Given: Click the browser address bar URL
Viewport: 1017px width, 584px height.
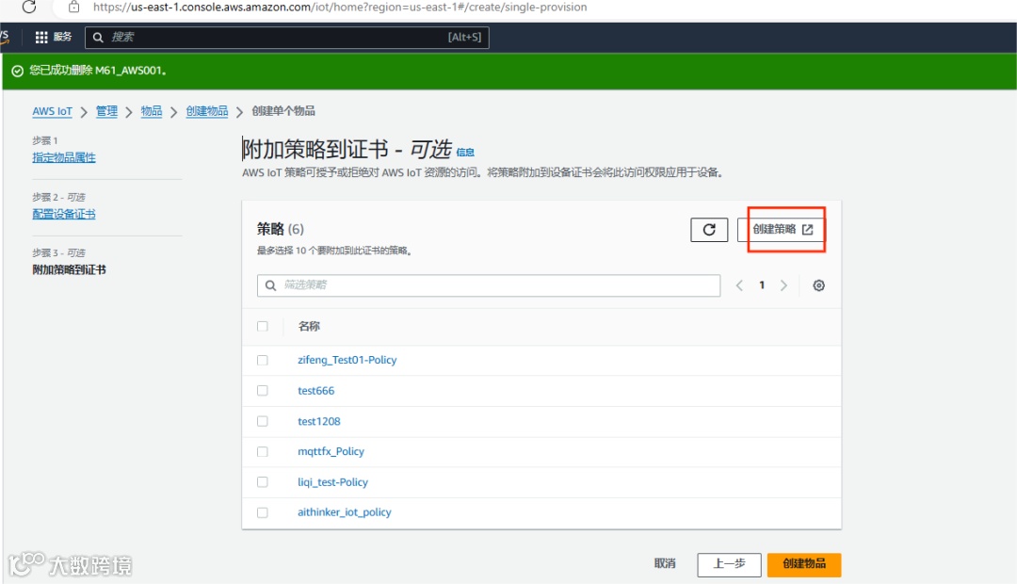Looking at the screenshot, I should point(340,8).
